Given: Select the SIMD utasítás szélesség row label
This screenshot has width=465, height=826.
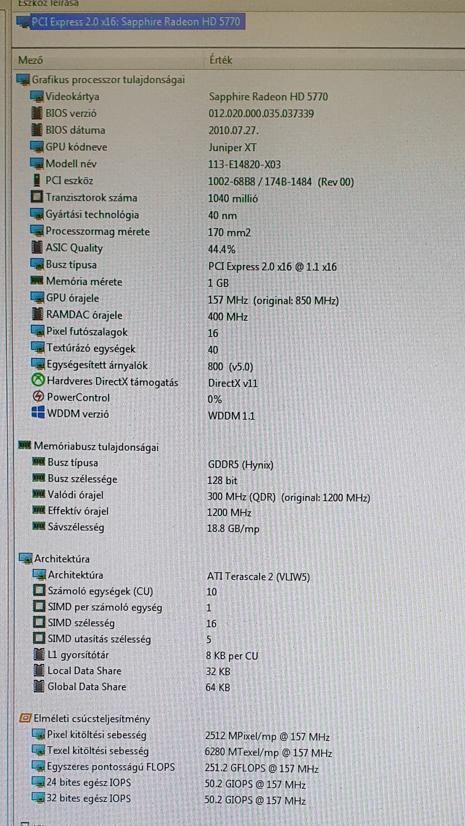Looking at the screenshot, I should click(99, 639).
